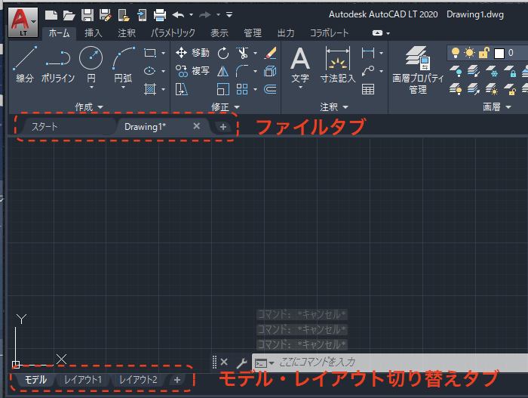This screenshot has height=398, width=528.
Task: Switch to the 注釈 ribbon tab
Action: pos(127,33)
